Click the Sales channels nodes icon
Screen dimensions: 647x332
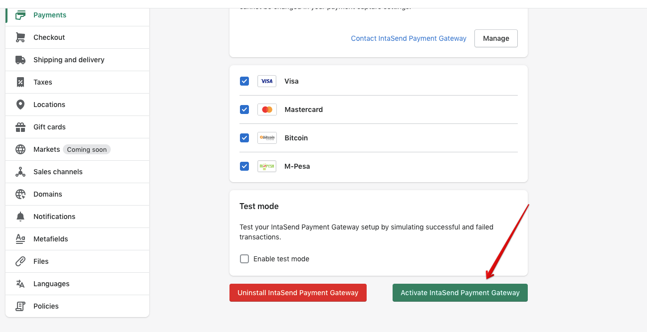coord(20,172)
